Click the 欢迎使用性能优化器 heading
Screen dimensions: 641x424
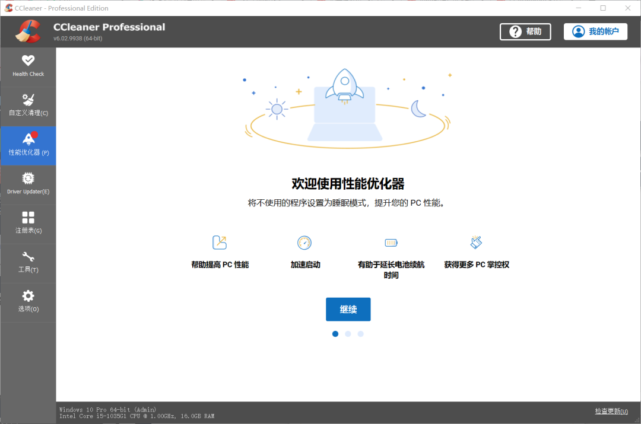tap(348, 184)
